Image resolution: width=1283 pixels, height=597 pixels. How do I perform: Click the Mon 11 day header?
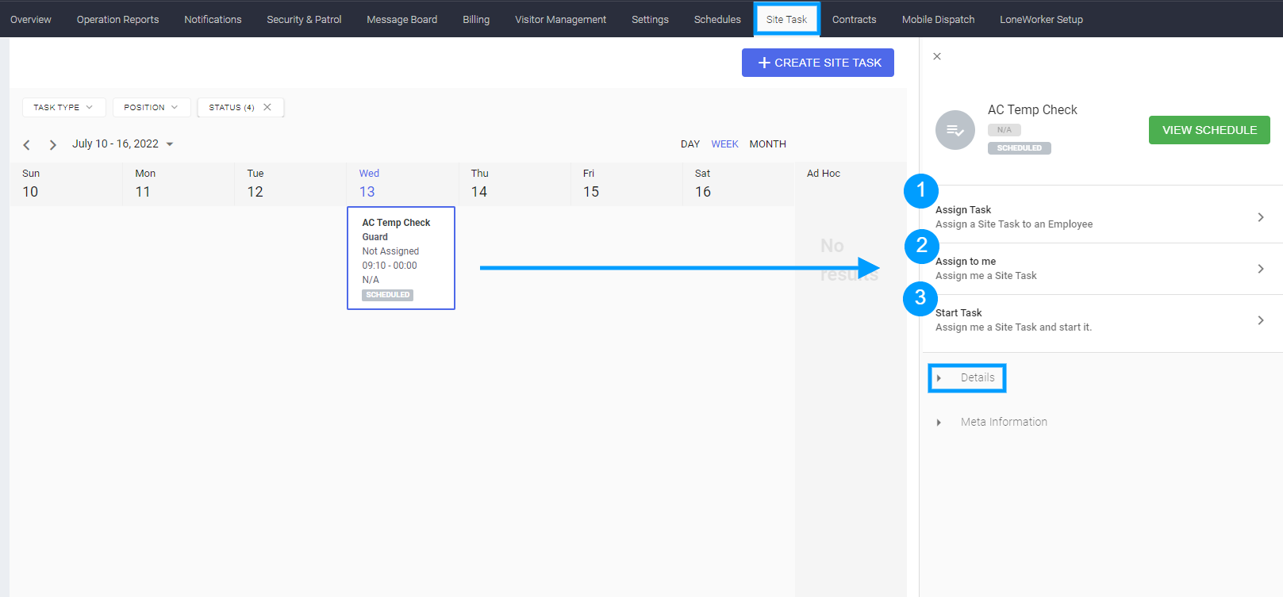tap(179, 184)
